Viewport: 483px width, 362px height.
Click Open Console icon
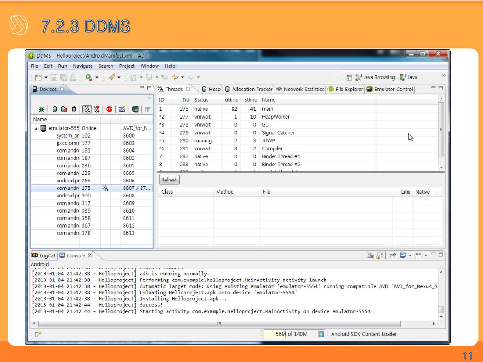(x=418, y=255)
